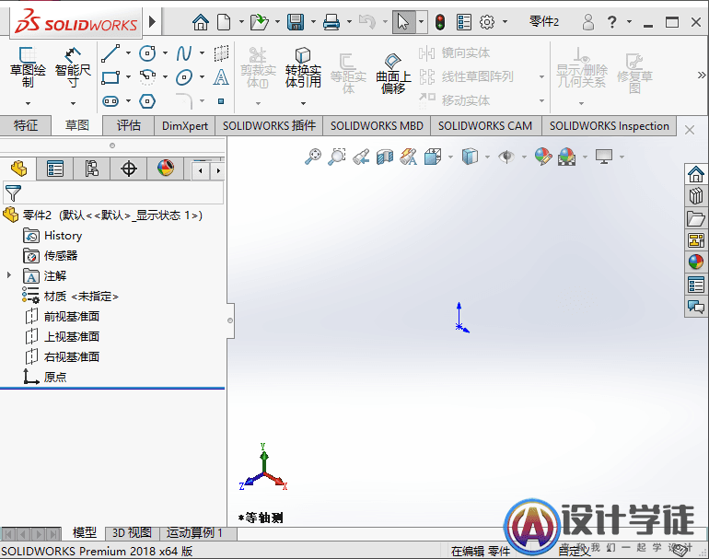Image resolution: width=709 pixels, height=559 pixels.
Task: Switch to SOLIDWORKS CAM tab
Action: [485, 126]
